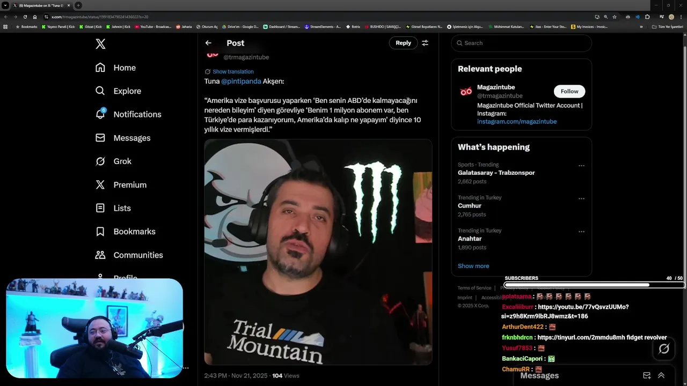Open more options for the Anahtar trend
The height and width of the screenshot is (386, 687).
point(581,232)
